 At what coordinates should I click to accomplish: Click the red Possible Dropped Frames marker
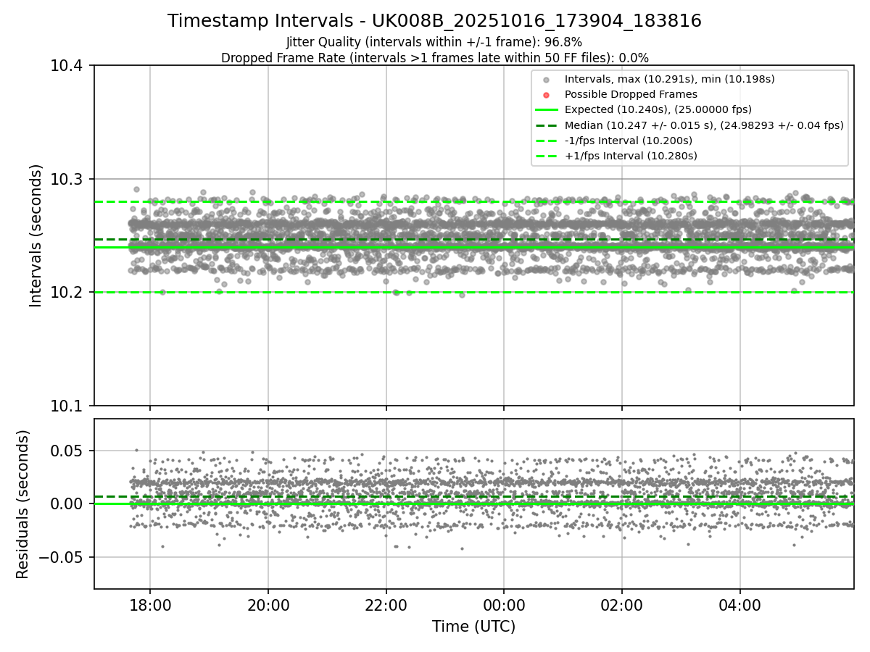pyautogui.click(x=547, y=94)
